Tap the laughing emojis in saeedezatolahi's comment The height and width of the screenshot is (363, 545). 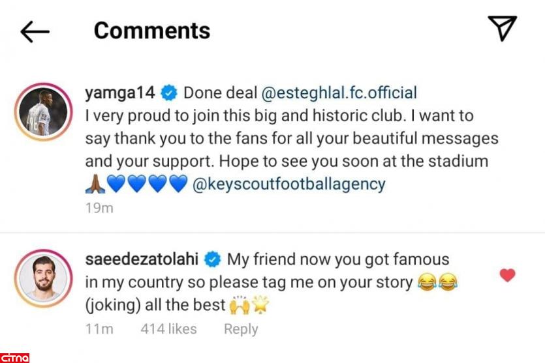(437, 283)
